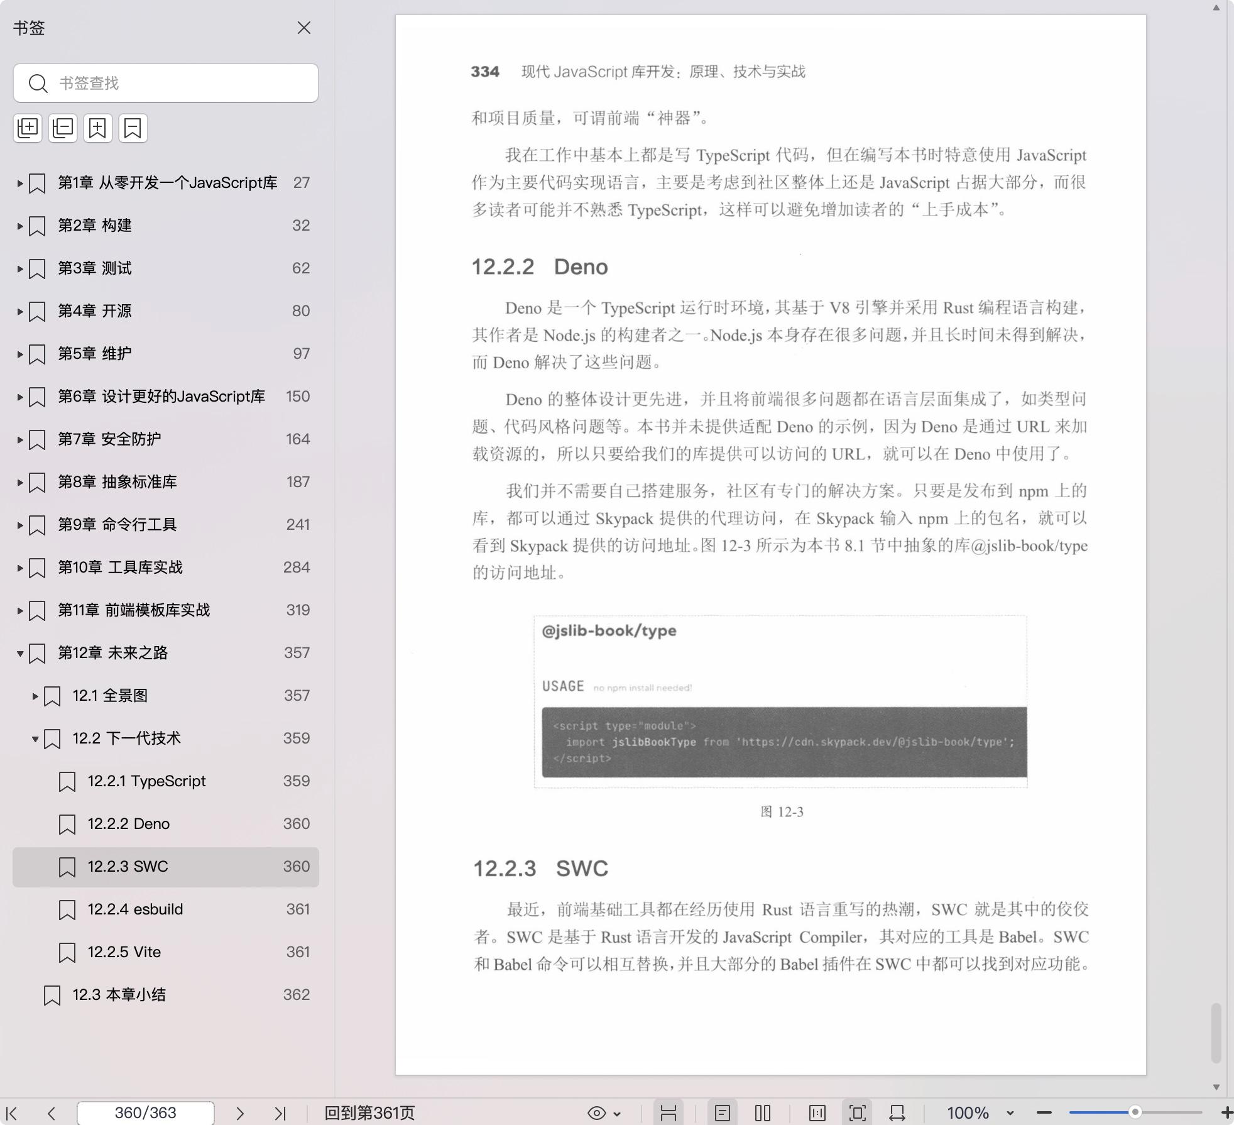Screen dimensions: 1234x1125
Task: Expand 第9章 命令行工具 tree node
Action: 20,525
